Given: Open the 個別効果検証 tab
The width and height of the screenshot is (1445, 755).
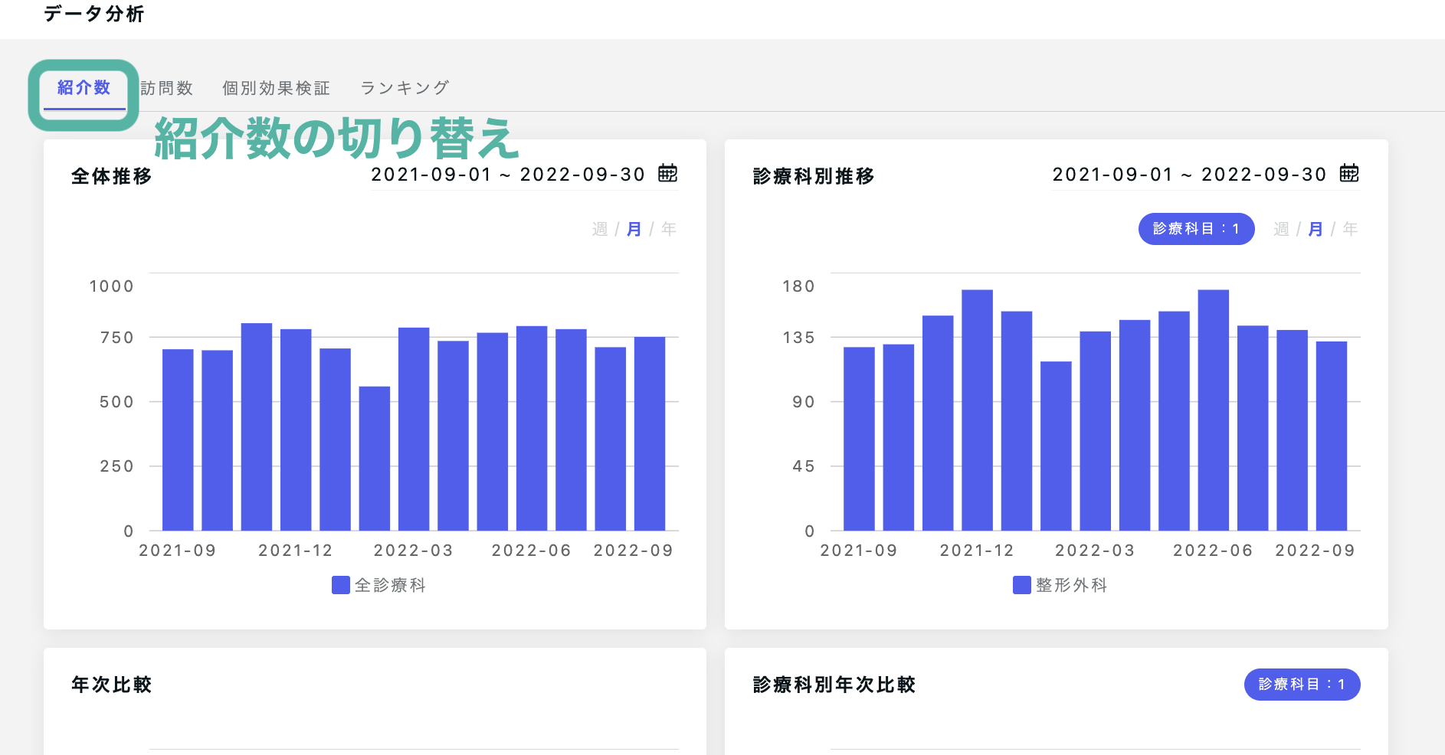Looking at the screenshot, I should [x=276, y=88].
